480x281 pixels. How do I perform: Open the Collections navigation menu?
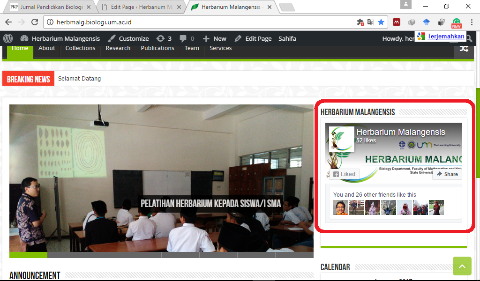(80, 48)
